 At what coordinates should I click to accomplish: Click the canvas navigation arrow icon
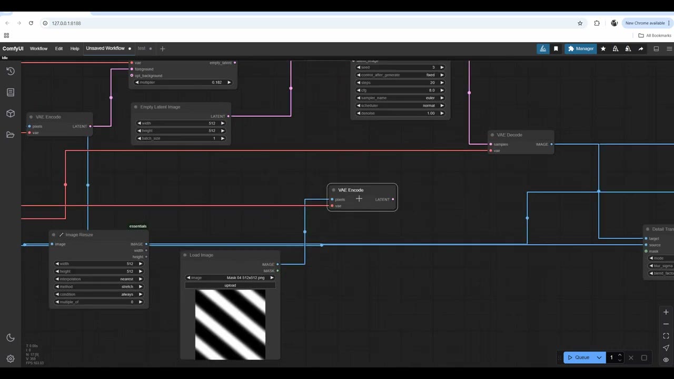[x=666, y=348]
